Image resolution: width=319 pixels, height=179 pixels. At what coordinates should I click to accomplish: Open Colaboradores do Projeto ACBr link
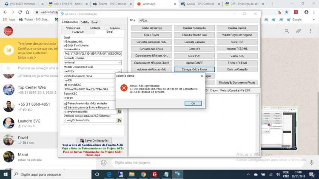click(x=93, y=145)
